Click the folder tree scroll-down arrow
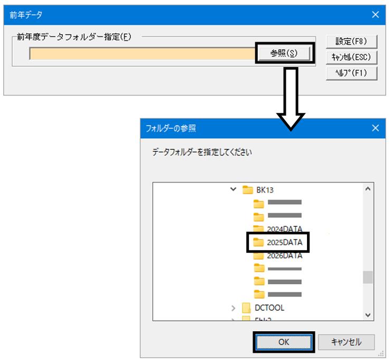Screen dimensions: 392x364 pos(368,315)
